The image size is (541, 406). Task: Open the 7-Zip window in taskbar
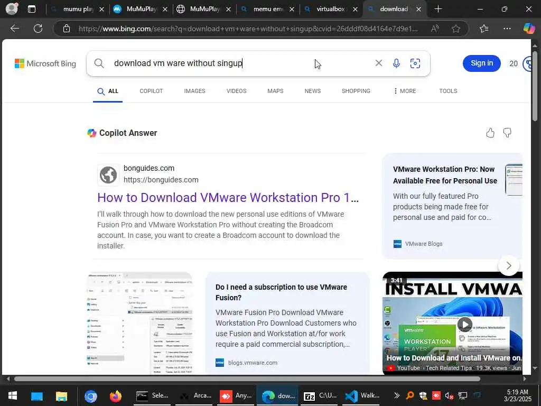point(320,395)
